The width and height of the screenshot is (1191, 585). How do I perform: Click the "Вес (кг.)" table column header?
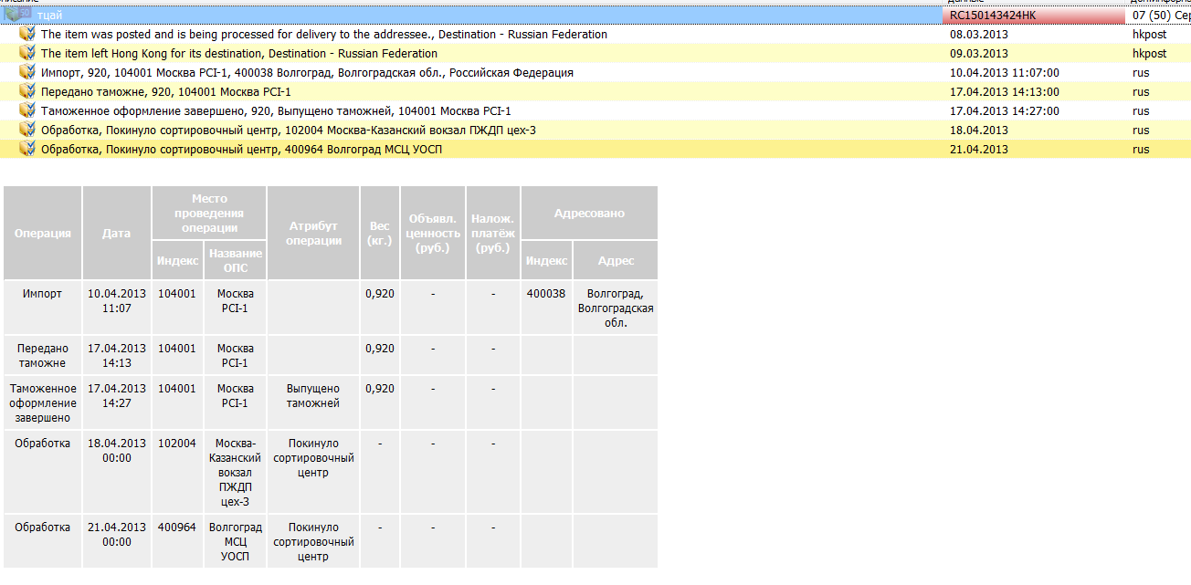380,233
